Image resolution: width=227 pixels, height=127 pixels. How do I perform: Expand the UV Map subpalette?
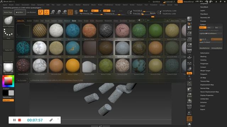coord(203,78)
